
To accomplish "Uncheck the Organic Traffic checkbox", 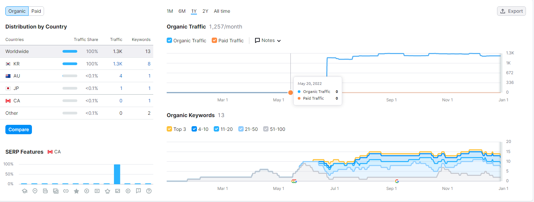I will click(x=169, y=40).
